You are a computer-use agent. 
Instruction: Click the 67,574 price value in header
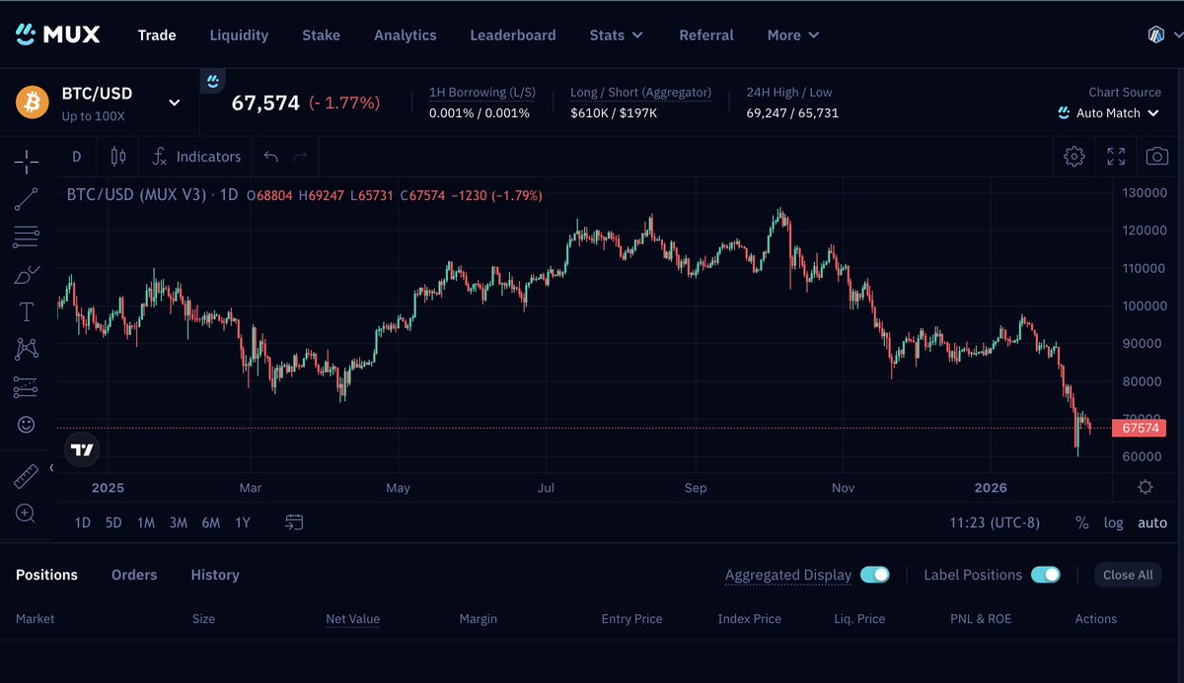pos(265,102)
